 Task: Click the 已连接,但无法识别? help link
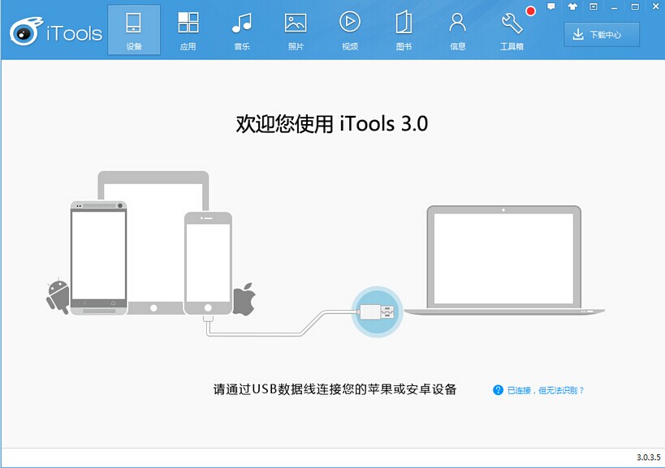[546, 390]
